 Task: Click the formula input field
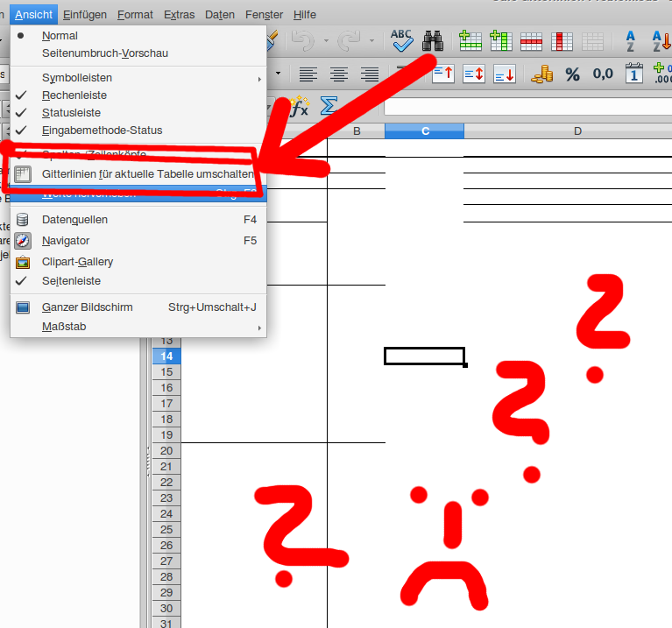526,107
